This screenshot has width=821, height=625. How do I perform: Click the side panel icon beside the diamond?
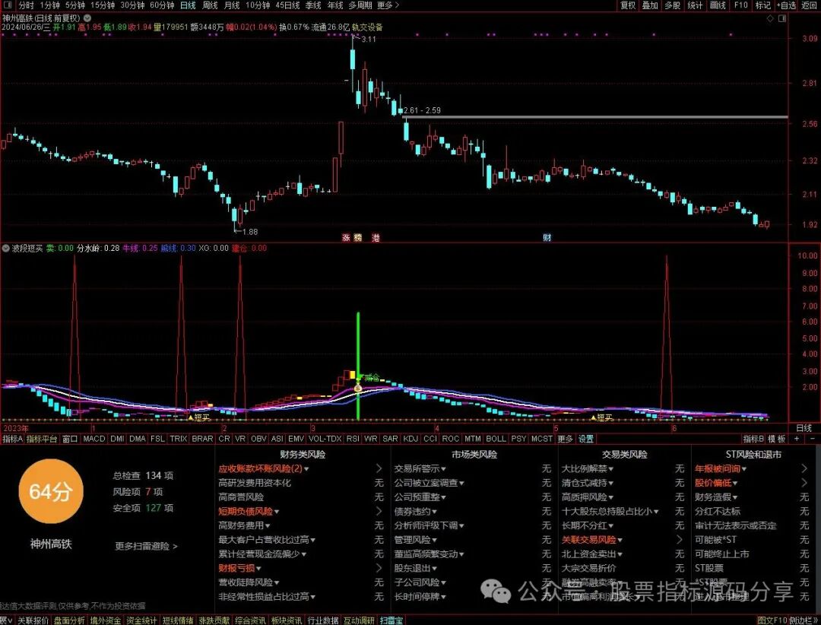[x=781, y=18]
